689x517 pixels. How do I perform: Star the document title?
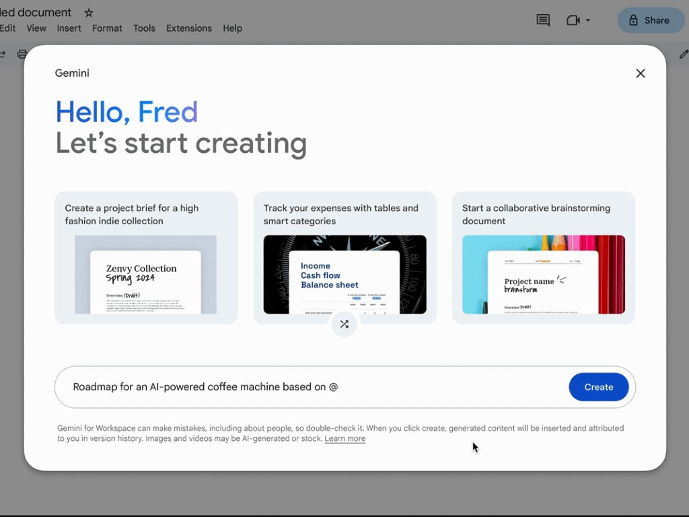click(89, 13)
